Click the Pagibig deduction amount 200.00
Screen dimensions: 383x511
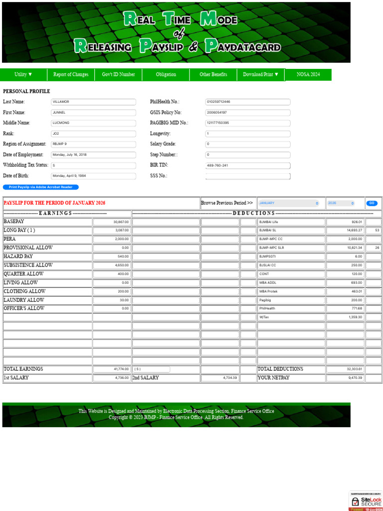345,300
